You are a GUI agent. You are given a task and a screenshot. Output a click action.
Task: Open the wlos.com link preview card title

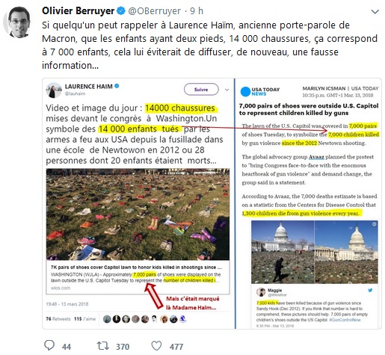136,268
